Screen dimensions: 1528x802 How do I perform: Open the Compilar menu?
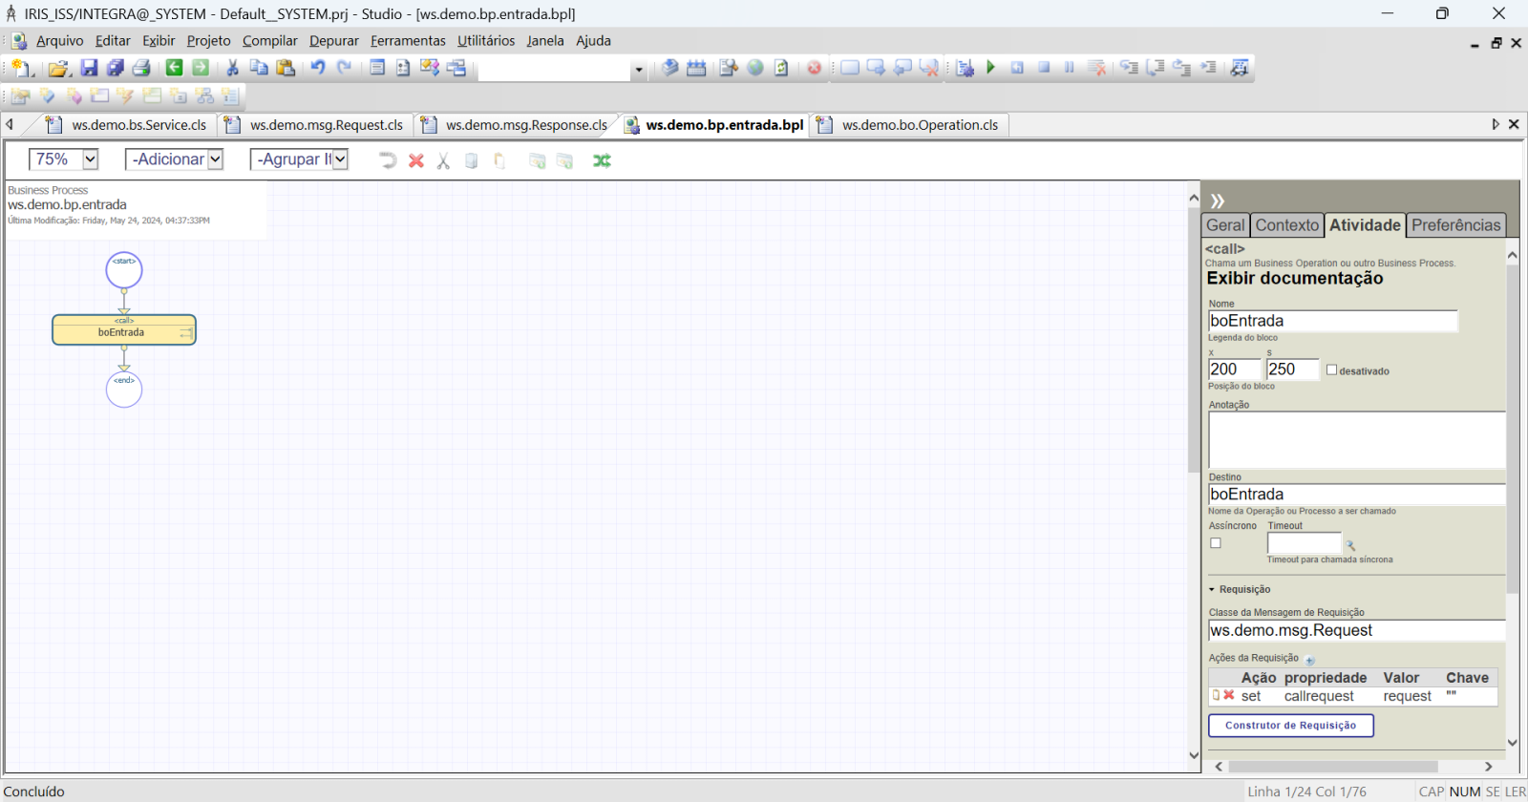click(269, 41)
